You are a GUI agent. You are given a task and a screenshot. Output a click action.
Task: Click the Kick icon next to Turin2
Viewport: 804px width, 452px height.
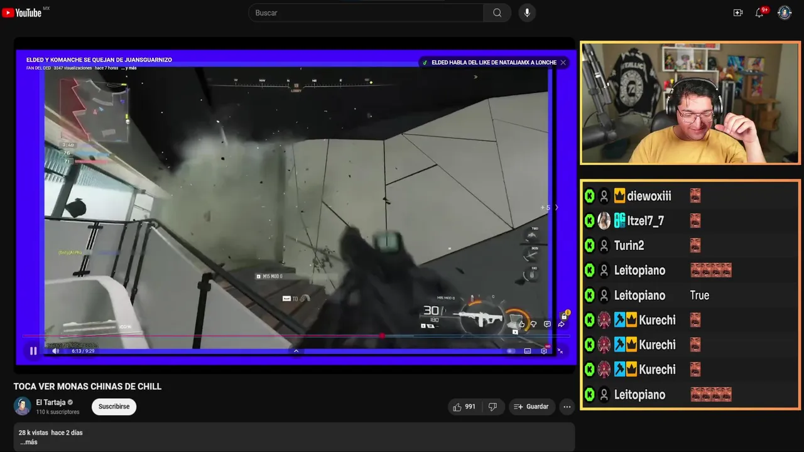(x=589, y=245)
